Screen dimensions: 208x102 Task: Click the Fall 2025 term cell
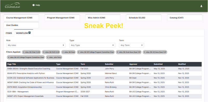pyautogui.click(x=84, y=69)
